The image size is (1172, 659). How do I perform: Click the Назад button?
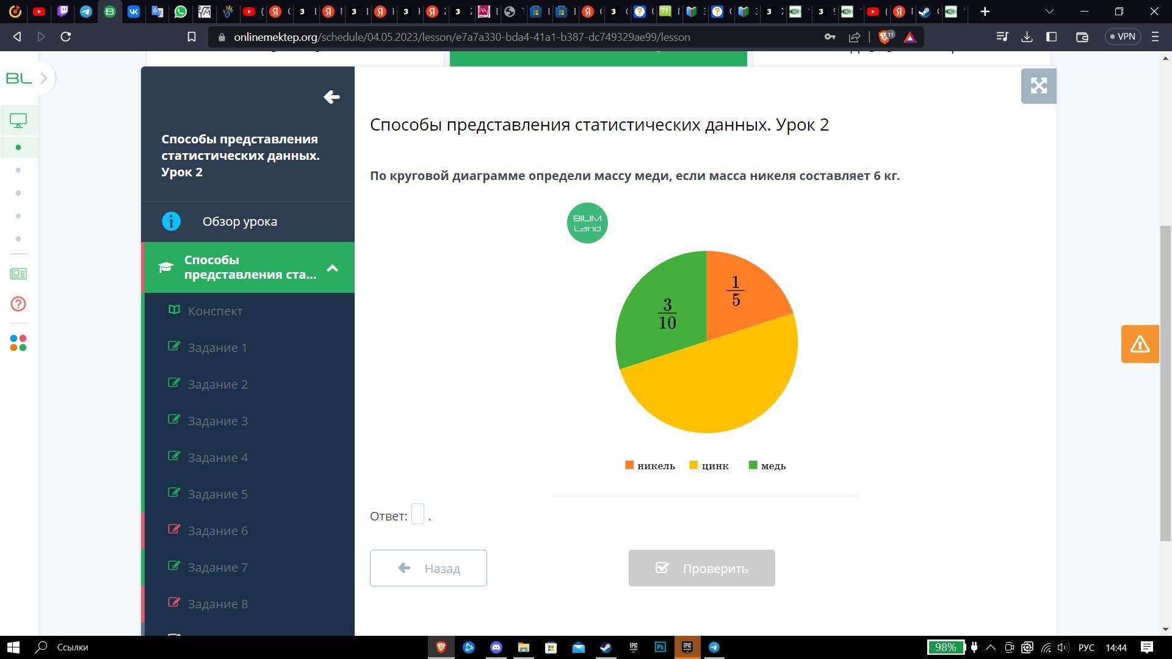coord(428,568)
